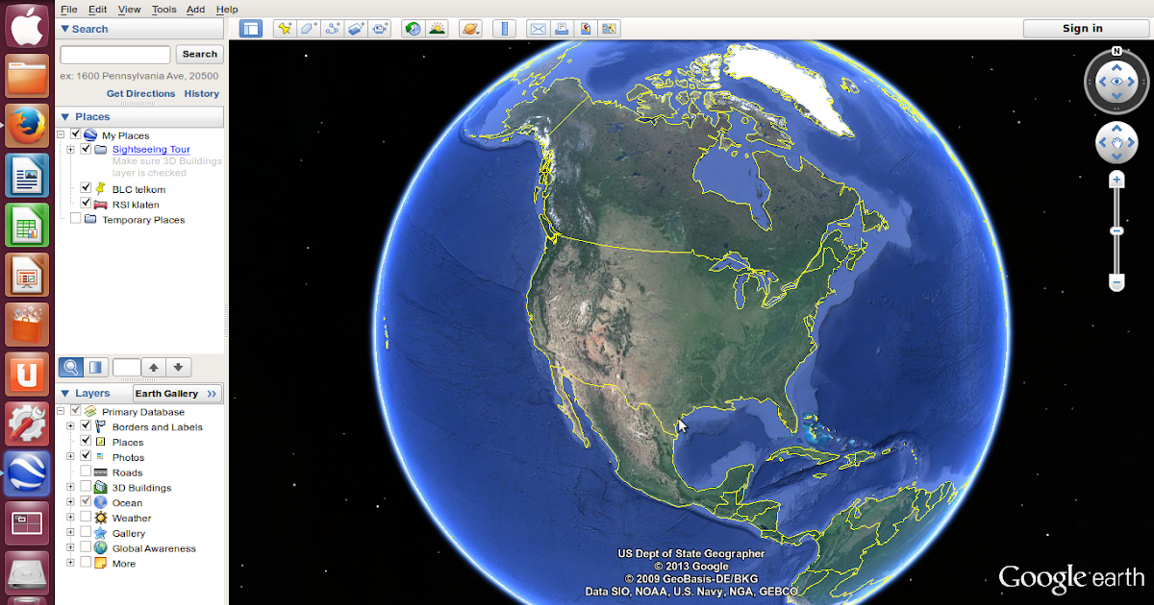Open the File menu
Screen dimensions: 1154x605
coord(69,9)
